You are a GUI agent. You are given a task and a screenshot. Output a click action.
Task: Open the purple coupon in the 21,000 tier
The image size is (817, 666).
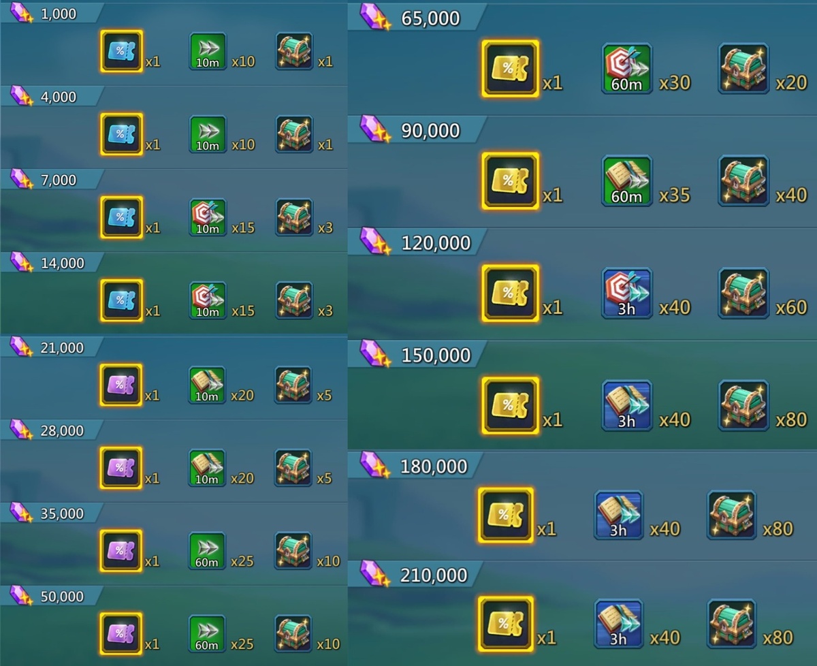(121, 385)
